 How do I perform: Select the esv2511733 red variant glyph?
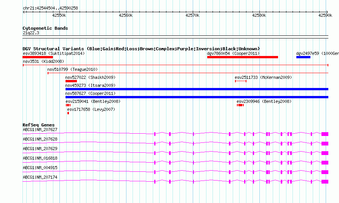[241, 81]
